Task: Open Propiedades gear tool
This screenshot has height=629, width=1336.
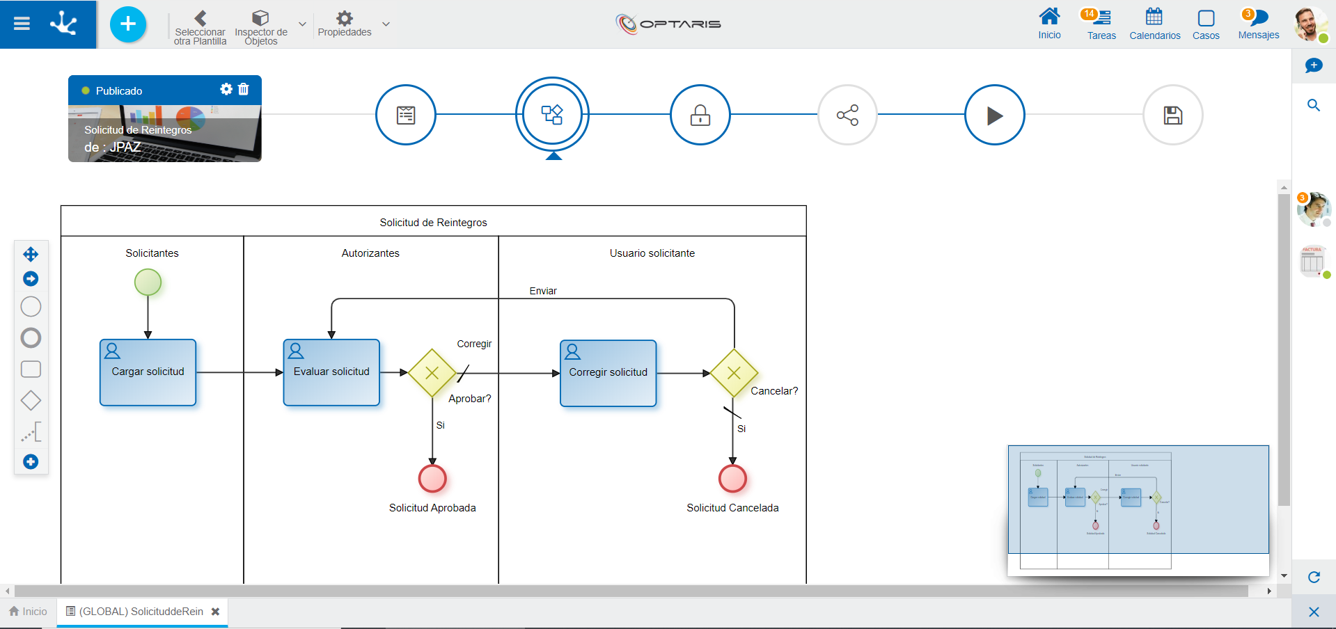Action: 345,24
